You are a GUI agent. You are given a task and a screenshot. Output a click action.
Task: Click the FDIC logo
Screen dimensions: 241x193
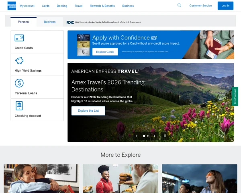[70, 23]
